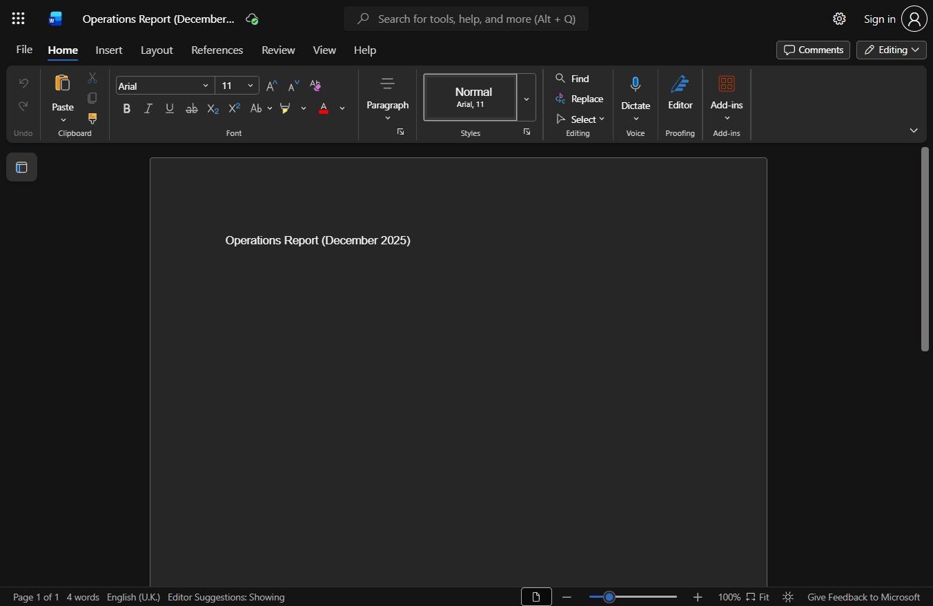Click the zoom slider handle
Viewport: 933px width, 606px height.
tap(609, 597)
